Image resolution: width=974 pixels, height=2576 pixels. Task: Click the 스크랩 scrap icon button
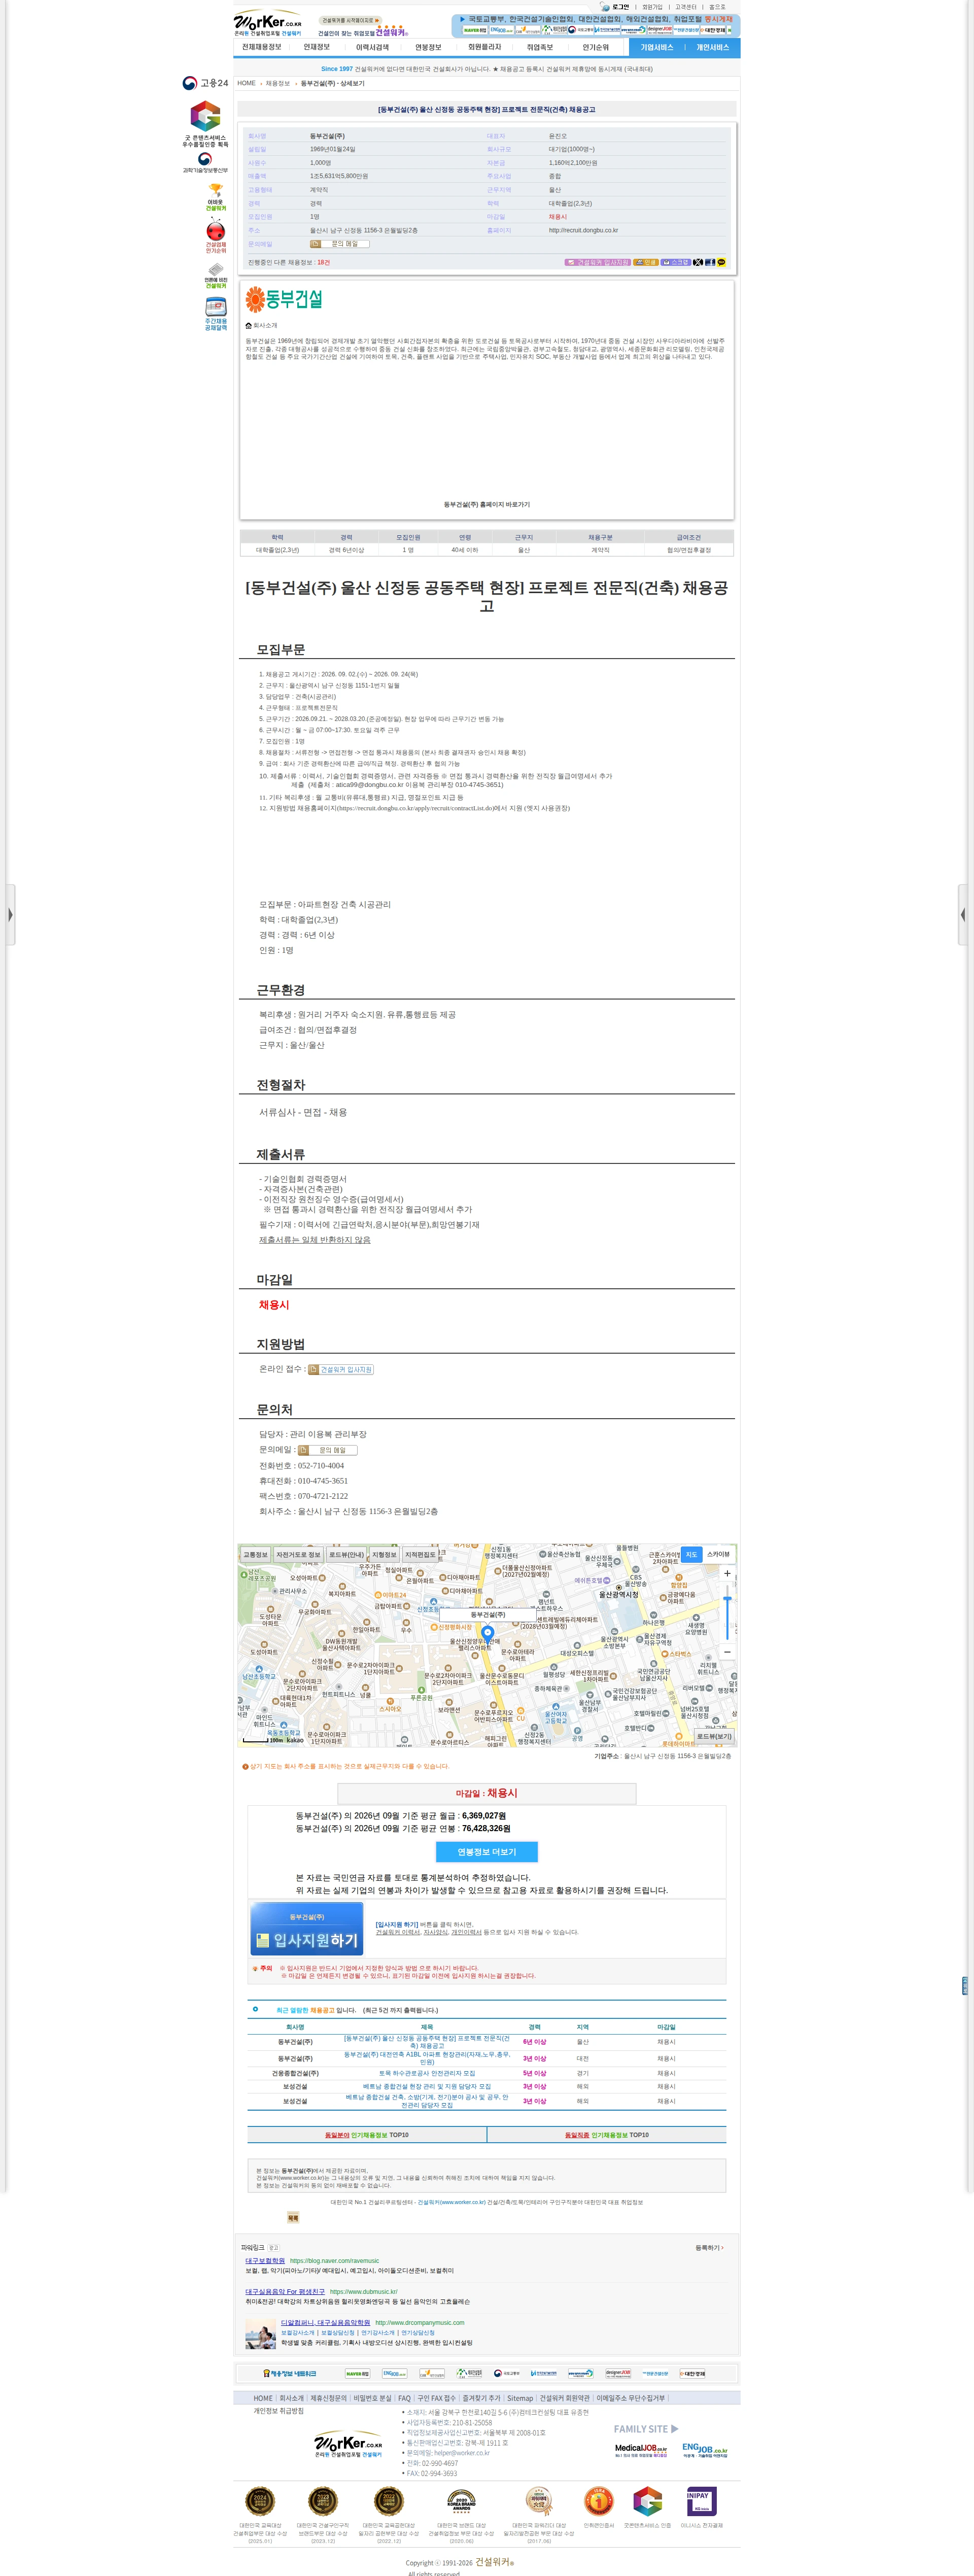(676, 262)
